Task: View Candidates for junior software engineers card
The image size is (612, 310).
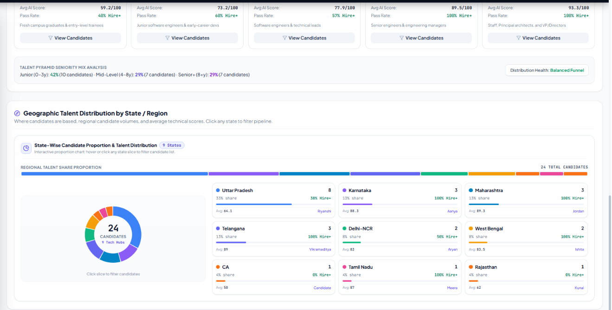Action: click(x=187, y=38)
